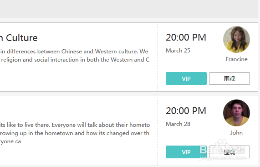Click the 20:00 PM time above March 28

point(186,111)
